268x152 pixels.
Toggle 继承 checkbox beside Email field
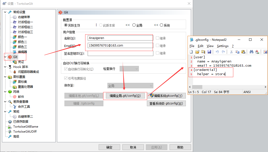[157, 46]
